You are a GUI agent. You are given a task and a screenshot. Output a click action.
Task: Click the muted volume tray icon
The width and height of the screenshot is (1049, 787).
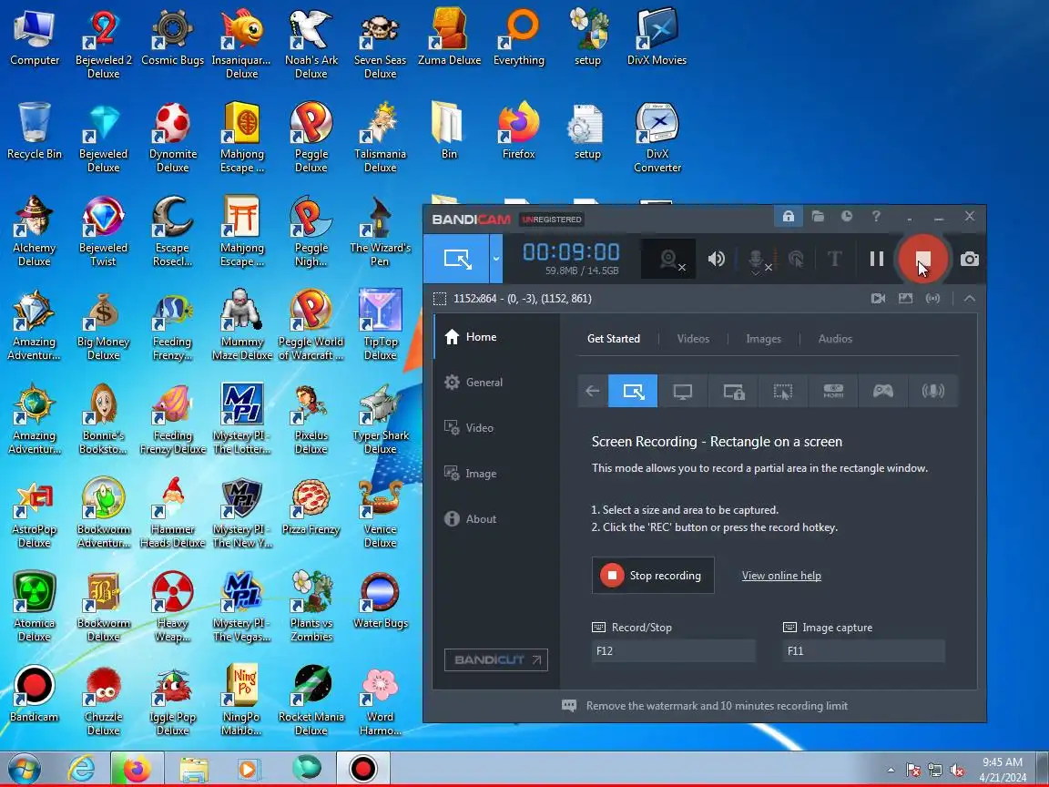coord(957,771)
